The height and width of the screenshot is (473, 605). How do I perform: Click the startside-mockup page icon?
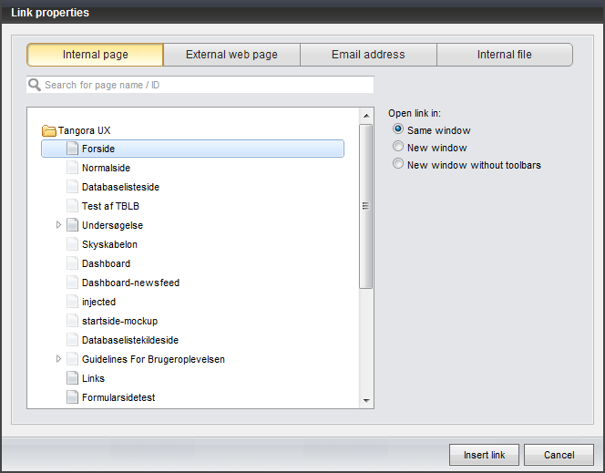point(72,321)
